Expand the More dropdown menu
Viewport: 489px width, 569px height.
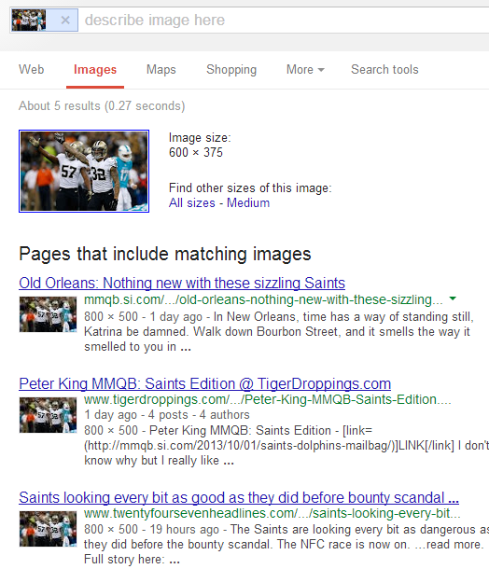[x=305, y=69]
